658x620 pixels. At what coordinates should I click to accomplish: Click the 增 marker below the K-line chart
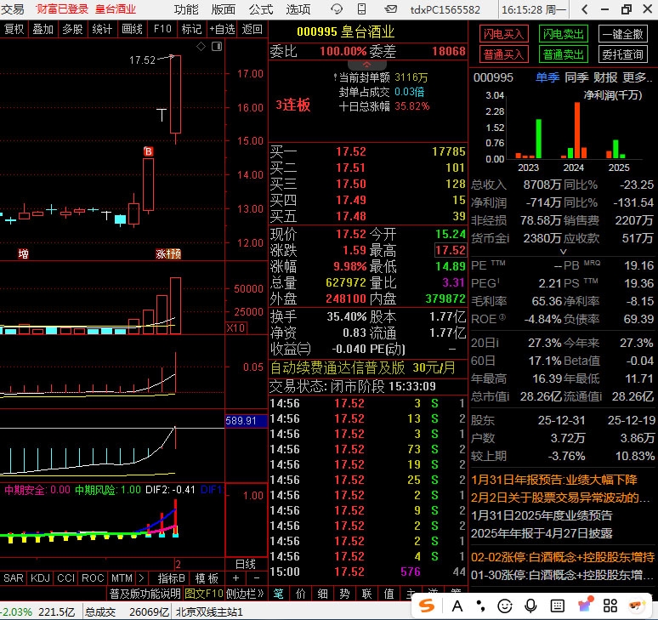pos(23,253)
